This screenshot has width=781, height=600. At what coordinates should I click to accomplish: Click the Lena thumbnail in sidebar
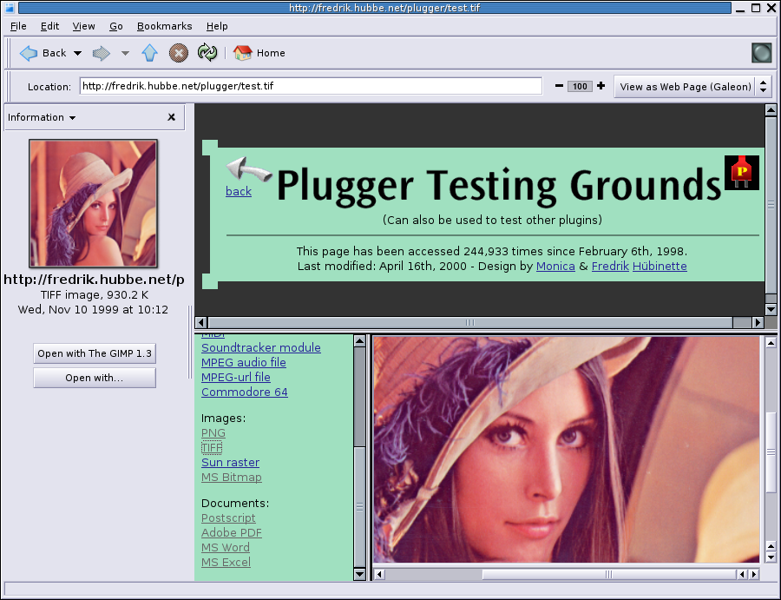tap(94, 203)
